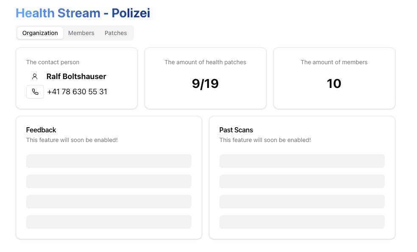Image resolution: width=417 pixels, height=252 pixels.
Task: Select contact name Ralf Boltshauser
Action: pyautogui.click(x=76, y=77)
